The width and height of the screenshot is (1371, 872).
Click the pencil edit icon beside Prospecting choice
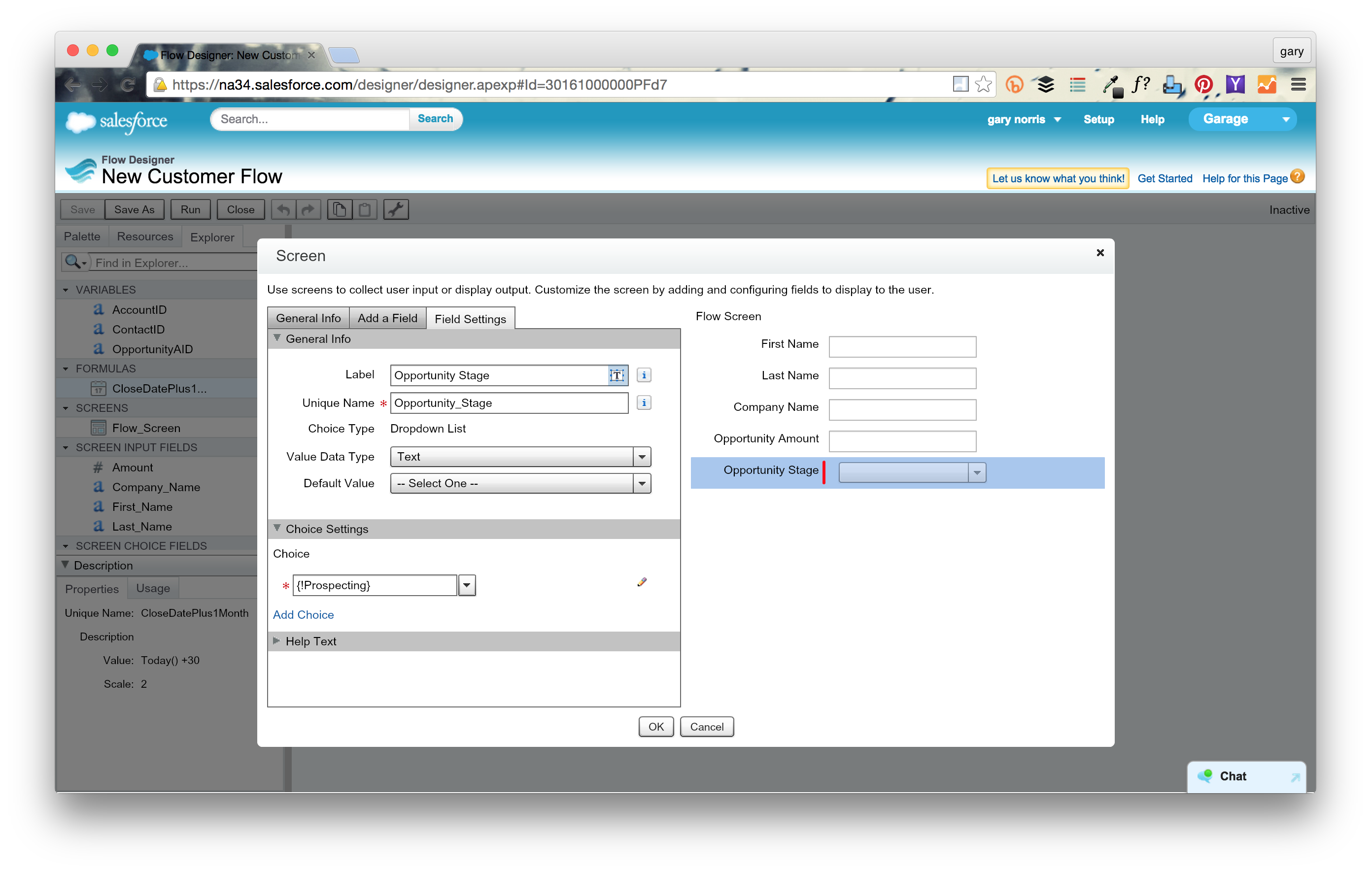(642, 582)
